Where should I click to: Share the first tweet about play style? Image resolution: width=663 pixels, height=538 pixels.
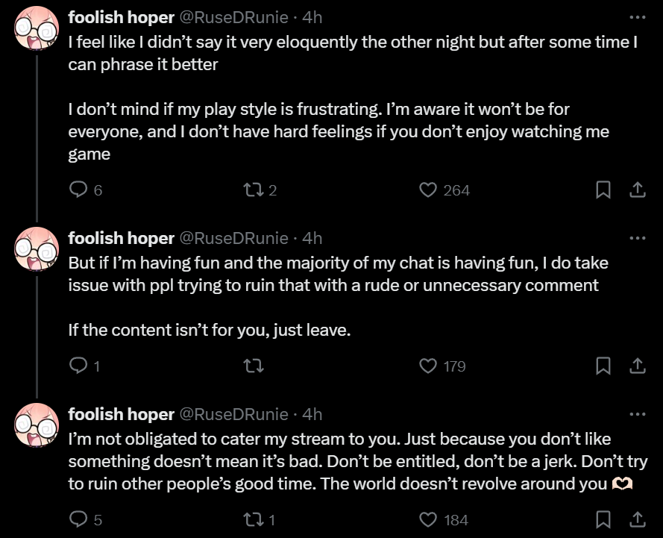tap(638, 190)
